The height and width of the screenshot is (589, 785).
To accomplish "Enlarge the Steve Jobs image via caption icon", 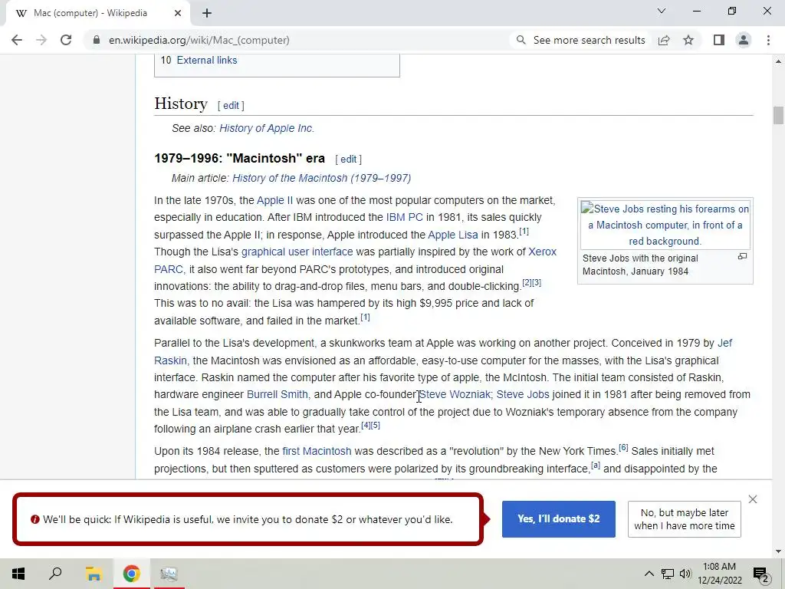I will [742, 256].
